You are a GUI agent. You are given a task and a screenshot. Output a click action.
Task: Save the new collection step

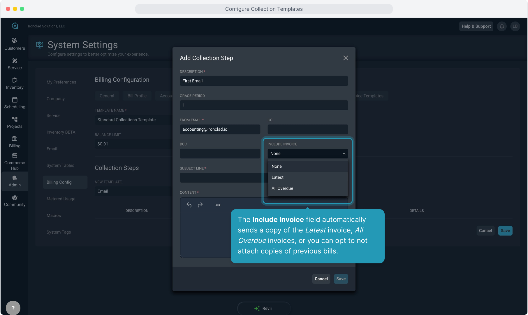(341, 279)
